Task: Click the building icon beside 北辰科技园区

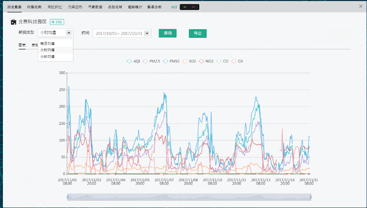Action: tap(13, 22)
